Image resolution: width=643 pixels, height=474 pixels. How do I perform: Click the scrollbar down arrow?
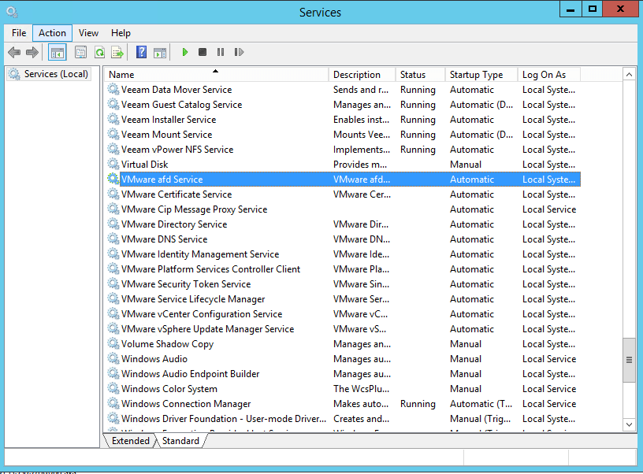[629, 424]
